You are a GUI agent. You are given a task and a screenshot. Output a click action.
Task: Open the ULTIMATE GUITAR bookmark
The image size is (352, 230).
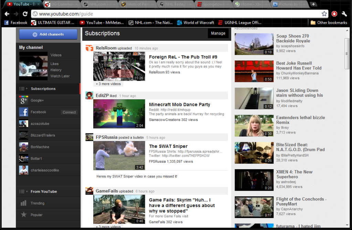53,23
